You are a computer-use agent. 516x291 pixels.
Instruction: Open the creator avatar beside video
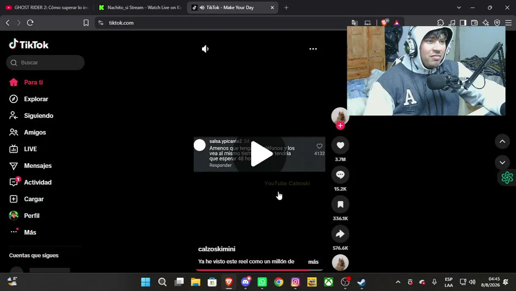coord(340,116)
